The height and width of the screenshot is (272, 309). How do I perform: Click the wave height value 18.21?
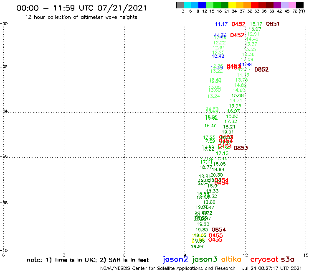[x=229, y=127]
